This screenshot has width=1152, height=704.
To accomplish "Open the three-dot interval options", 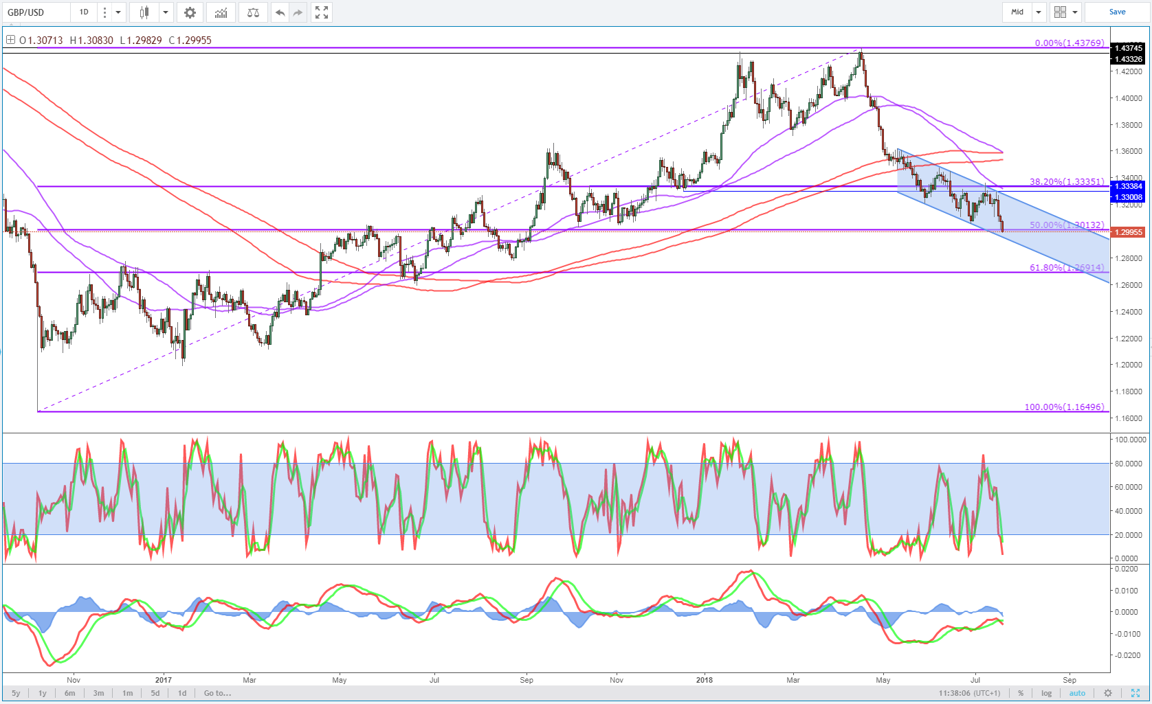I will 104,12.
